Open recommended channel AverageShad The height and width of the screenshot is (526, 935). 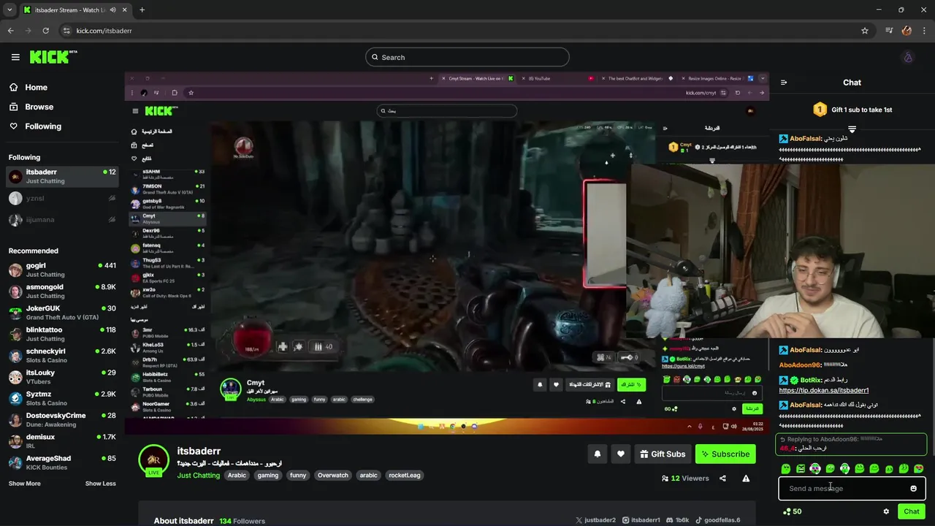point(61,462)
